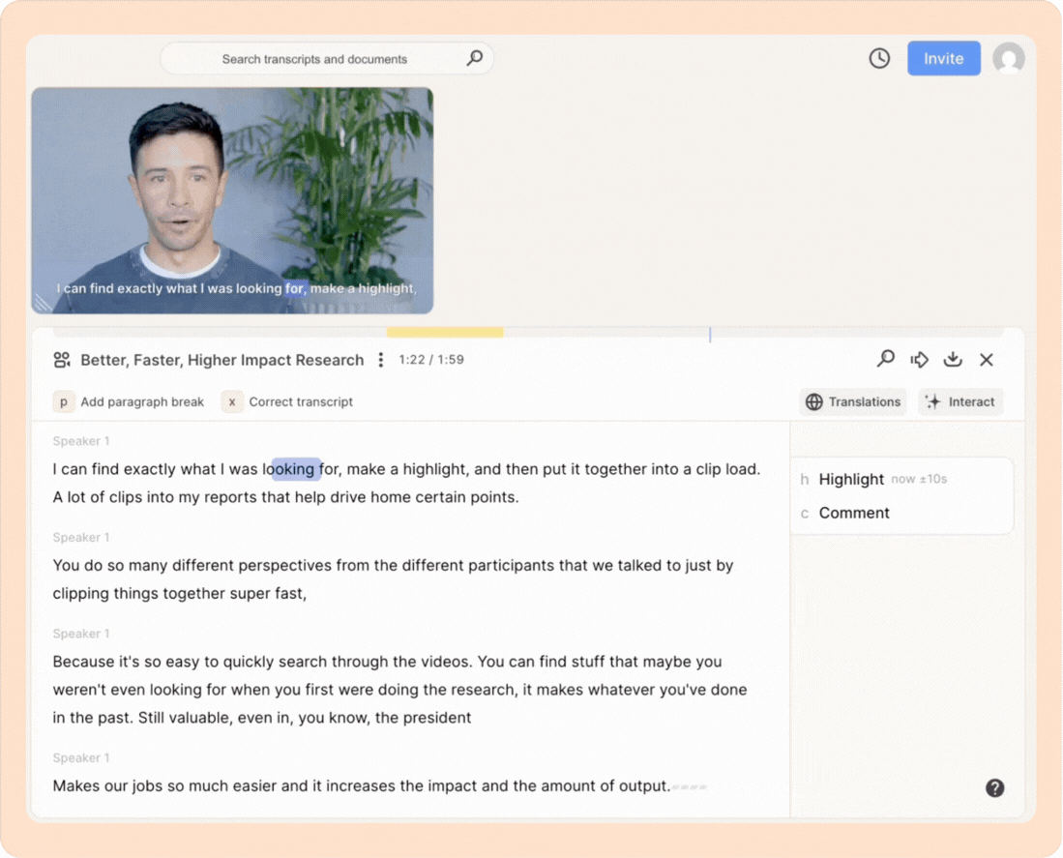This screenshot has width=1063, height=858.
Task: Close the transcript panel
Action: tap(987, 359)
